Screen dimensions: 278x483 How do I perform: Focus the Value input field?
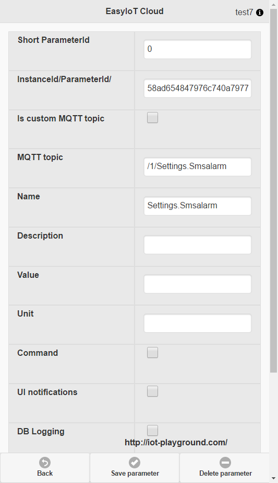(x=198, y=284)
